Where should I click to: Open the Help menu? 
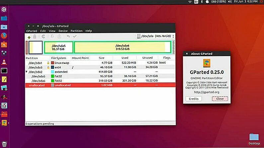tap(89, 31)
